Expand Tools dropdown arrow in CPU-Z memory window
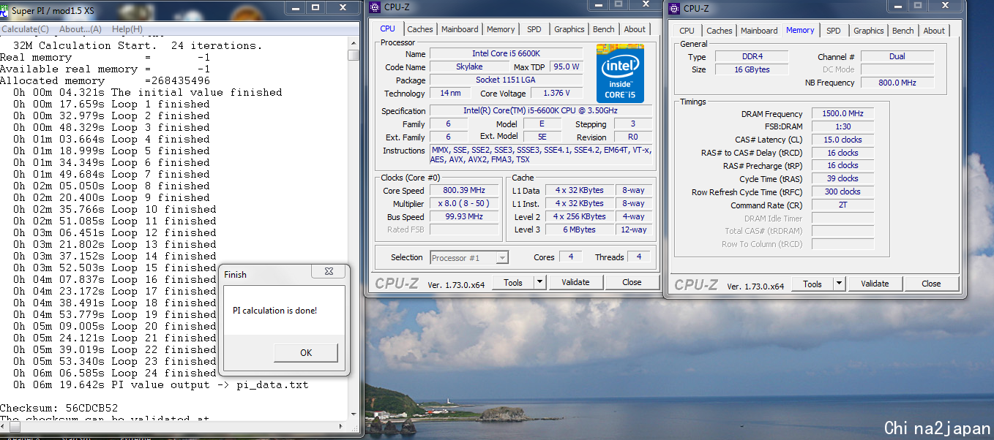The image size is (994, 440). pyautogui.click(x=840, y=284)
